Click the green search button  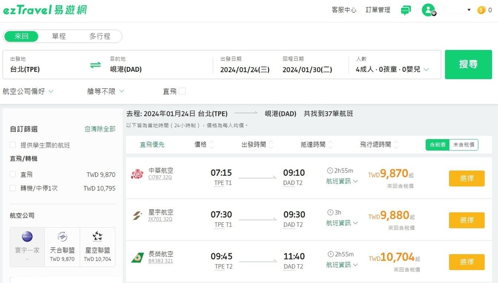(468, 64)
